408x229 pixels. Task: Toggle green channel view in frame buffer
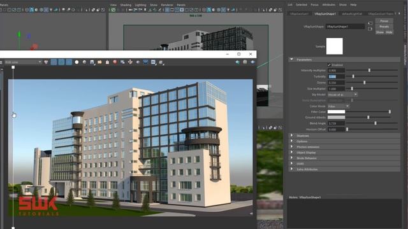pyautogui.click(x=61, y=62)
